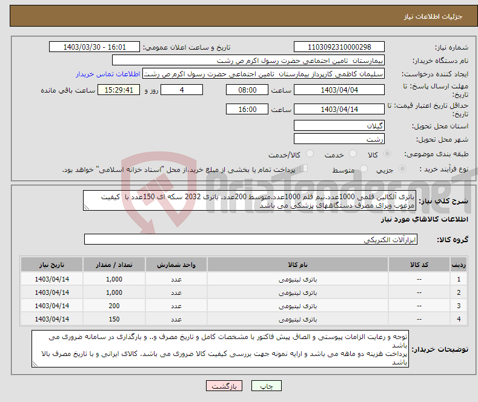Click the چاپ print button
This screenshot has width=478, height=402.
coord(267,386)
